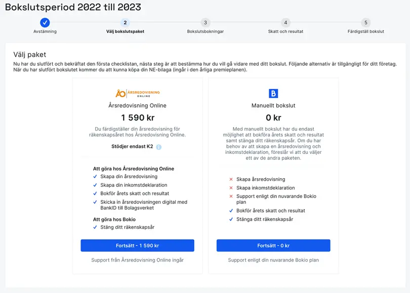The height and width of the screenshot is (293, 410).
Task: Click the completed Avstämning checkmark step icon
Action: click(45, 22)
